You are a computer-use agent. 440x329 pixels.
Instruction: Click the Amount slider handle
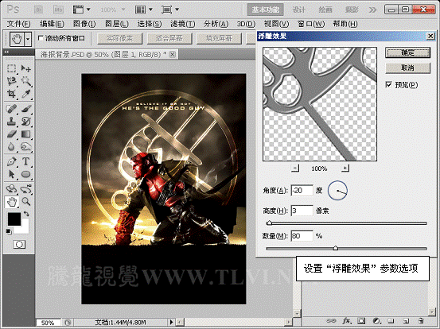(x=335, y=248)
